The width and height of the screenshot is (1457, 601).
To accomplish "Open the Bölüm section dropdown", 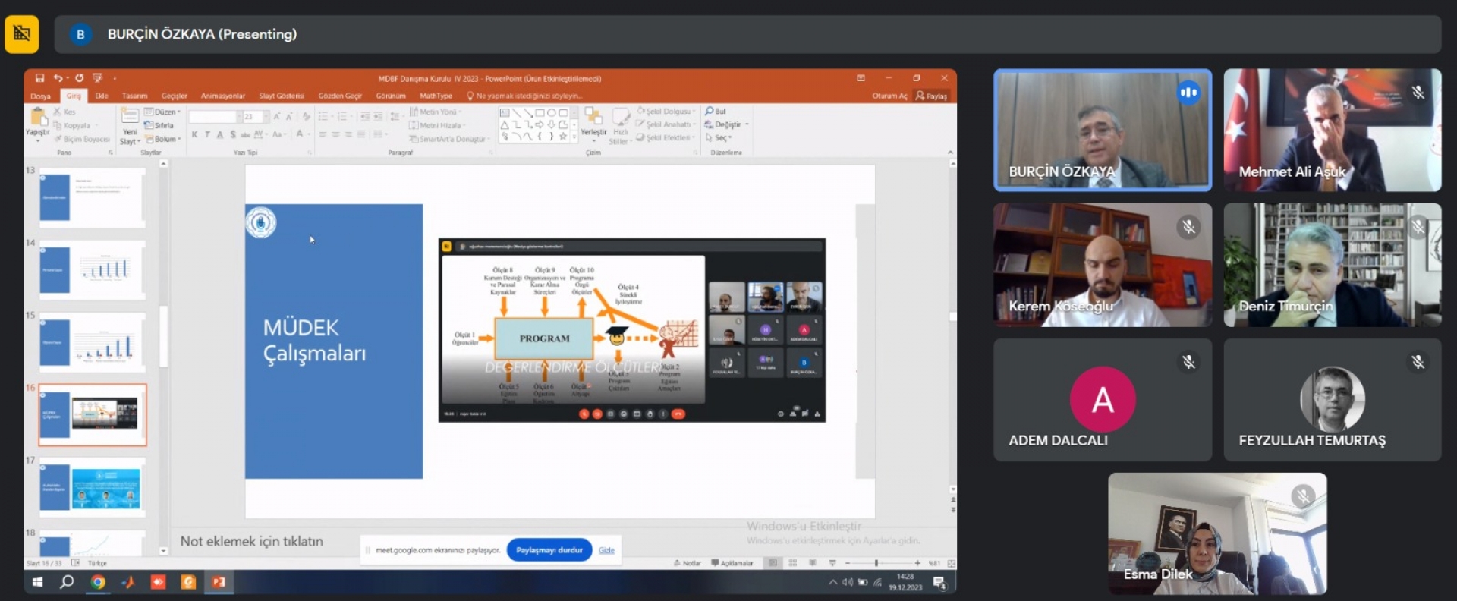I will 163,139.
